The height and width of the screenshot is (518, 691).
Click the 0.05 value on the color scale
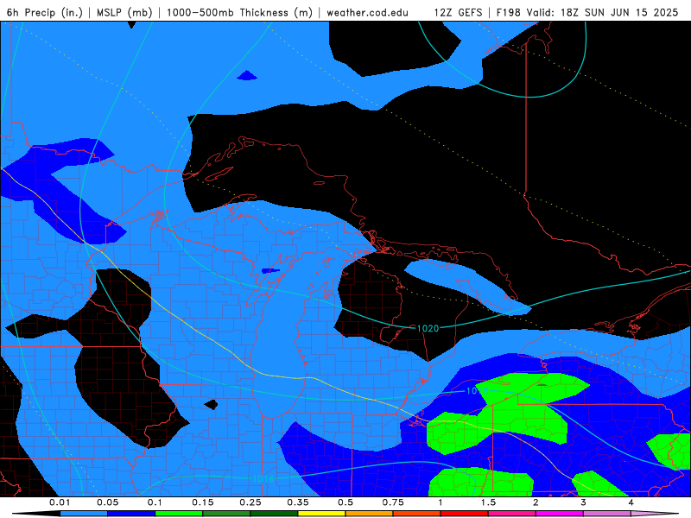tap(107, 502)
